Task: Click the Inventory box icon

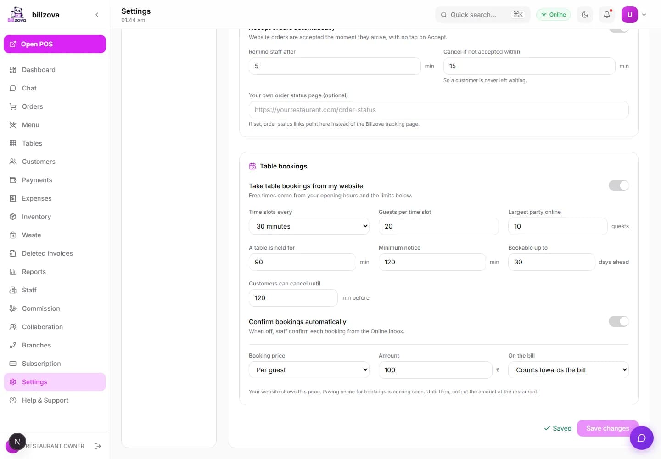Action: [x=13, y=217]
